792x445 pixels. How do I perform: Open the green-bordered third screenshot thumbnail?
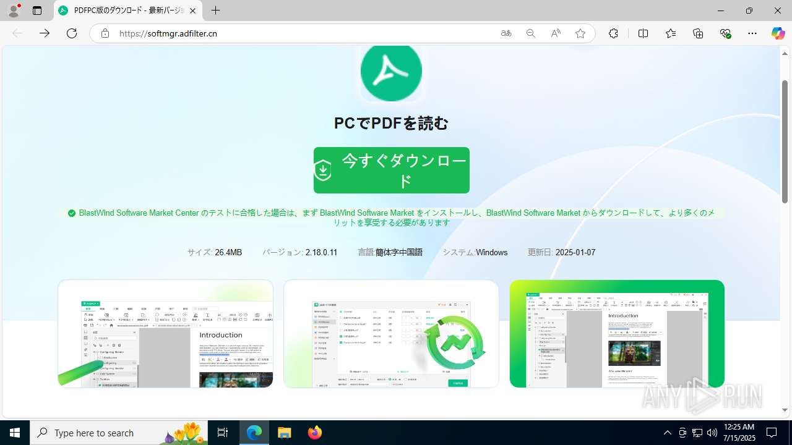pos(617,334)
